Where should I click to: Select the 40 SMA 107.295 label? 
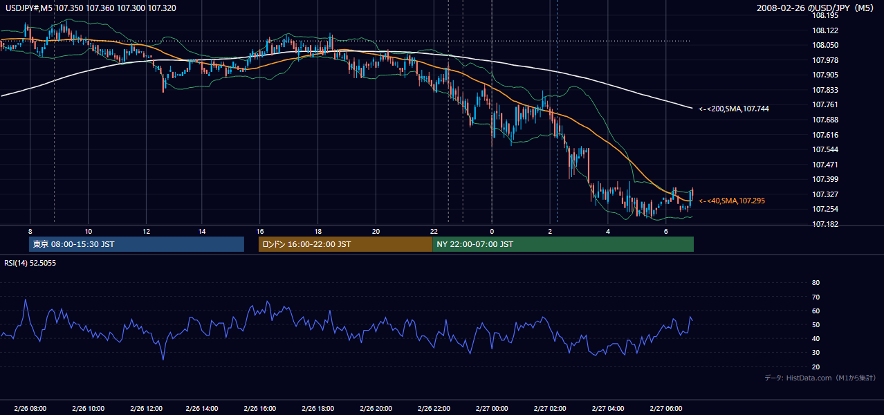click(x=732, y=201)
